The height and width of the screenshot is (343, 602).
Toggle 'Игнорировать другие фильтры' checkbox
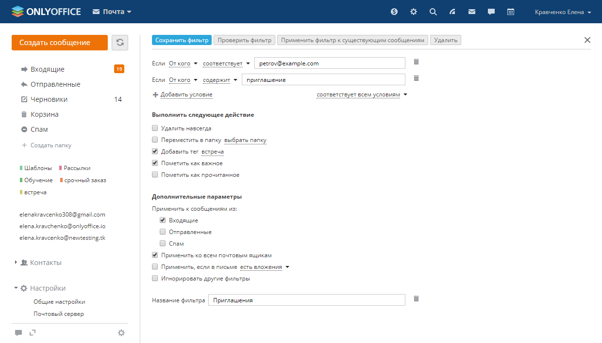pyautogui.click(x=155, y=279)
